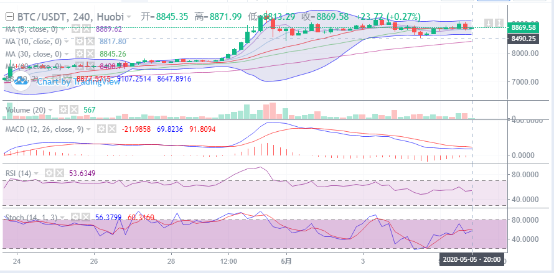Viewport: 554px width, 273px height.
Task: Open settings gear for MA 5 indicator
Action: (76, 29)
